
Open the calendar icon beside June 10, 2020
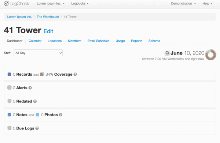coord(167,53)
